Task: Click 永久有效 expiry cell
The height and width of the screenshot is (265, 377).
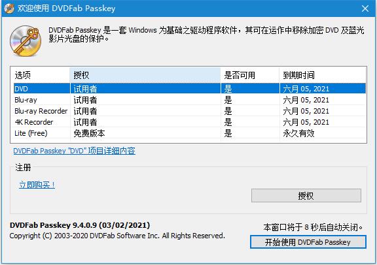Action: pos(298,133)
